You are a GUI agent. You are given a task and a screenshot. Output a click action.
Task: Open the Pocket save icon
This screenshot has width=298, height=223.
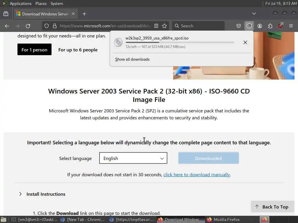coord(239,26)
